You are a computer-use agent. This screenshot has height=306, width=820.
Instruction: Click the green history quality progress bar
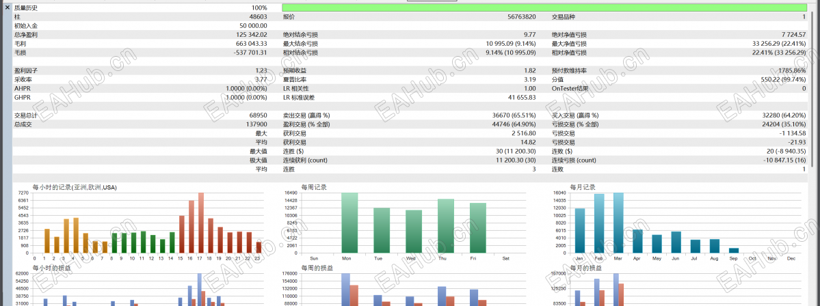click(544, 8)
